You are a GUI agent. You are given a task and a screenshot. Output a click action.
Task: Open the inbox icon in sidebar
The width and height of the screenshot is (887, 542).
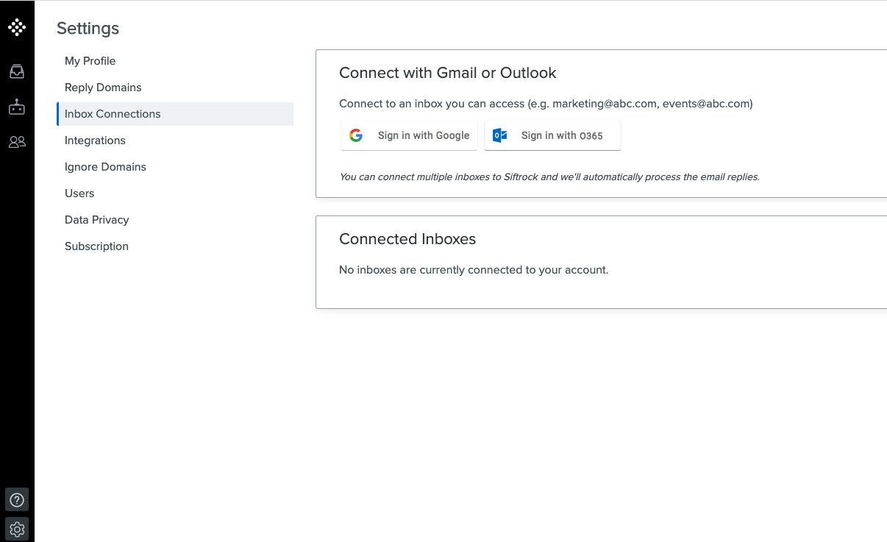(x=17, y=71)
